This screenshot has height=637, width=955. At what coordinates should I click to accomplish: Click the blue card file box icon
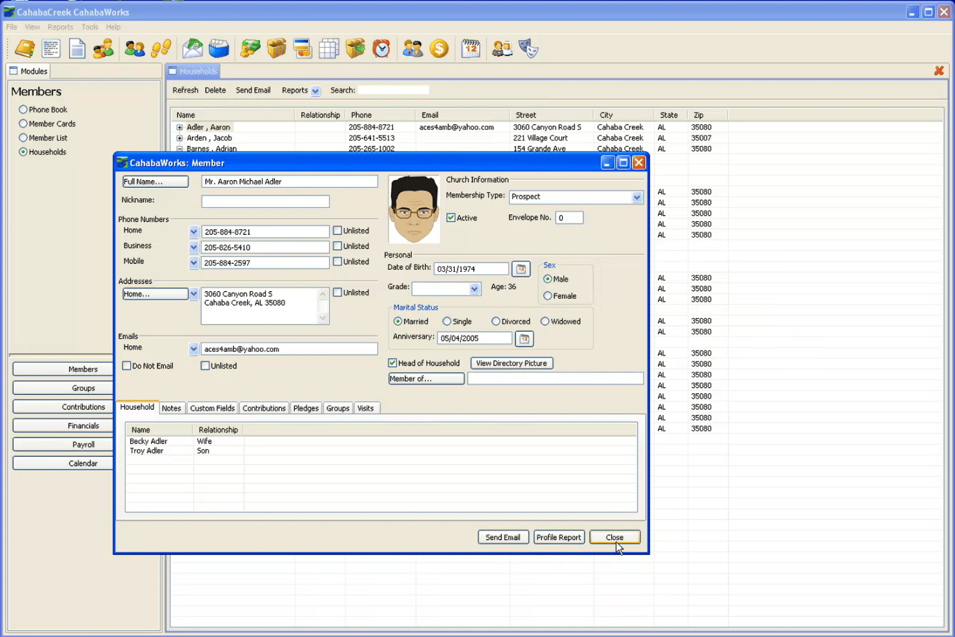pos(219,48)
